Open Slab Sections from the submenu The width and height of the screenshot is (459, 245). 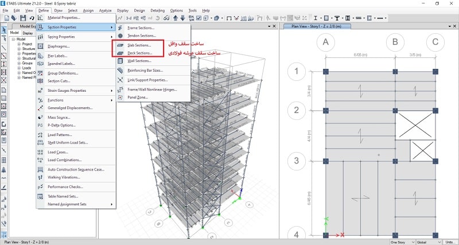[139, 44]
